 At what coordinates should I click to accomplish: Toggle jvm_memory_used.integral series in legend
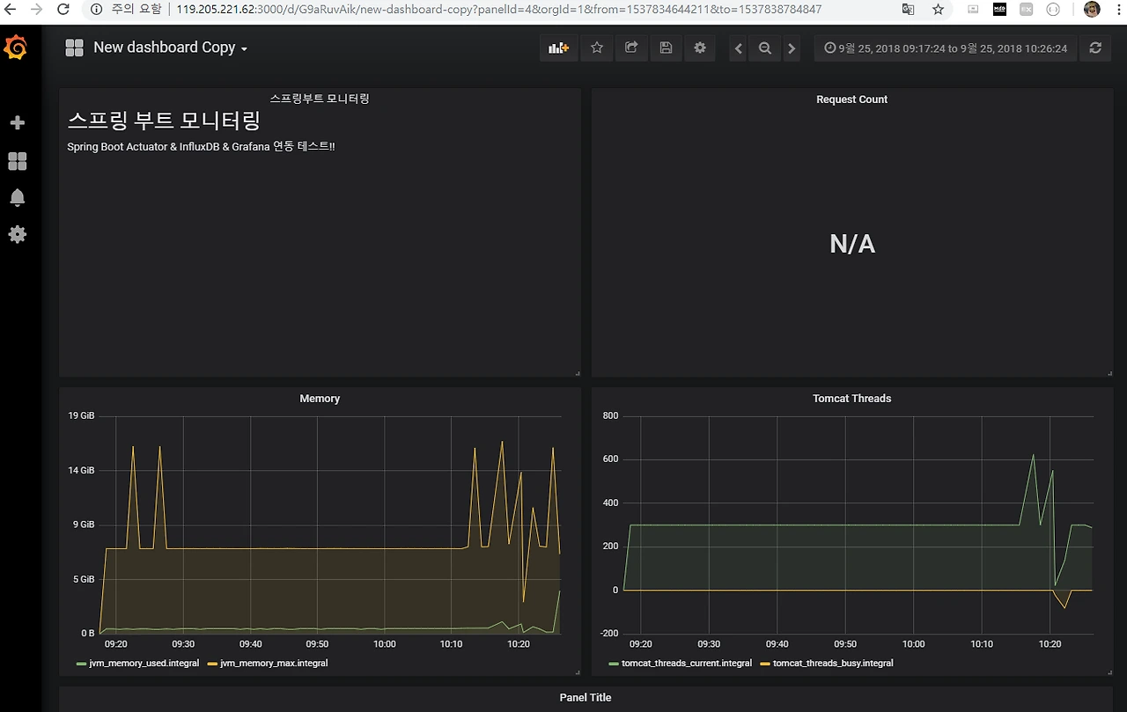[x=144, y=663]
